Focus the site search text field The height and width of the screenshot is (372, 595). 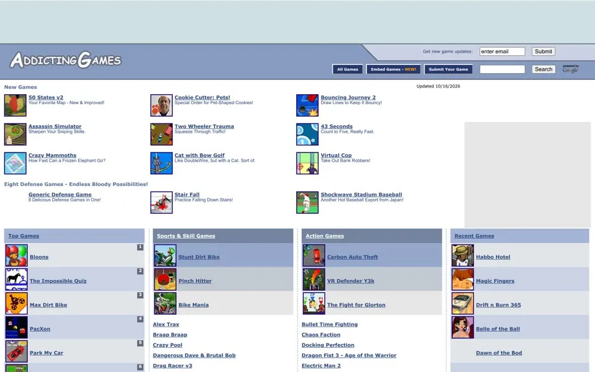pyautogui.click(x=502, y=69)
